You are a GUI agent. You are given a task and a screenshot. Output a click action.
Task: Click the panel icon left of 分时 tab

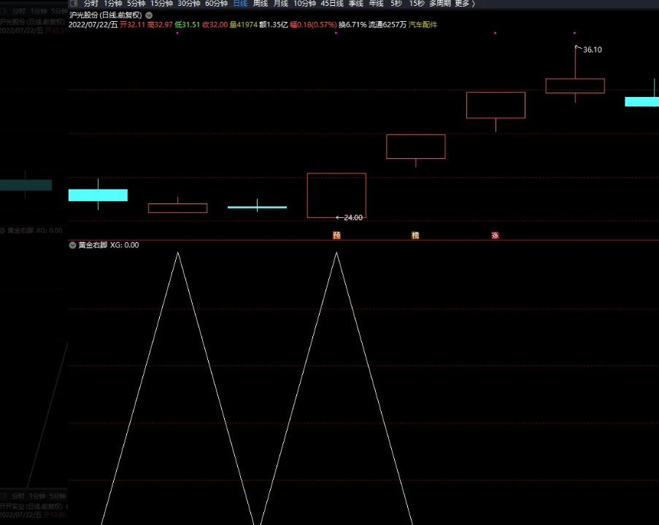(73, 4)
